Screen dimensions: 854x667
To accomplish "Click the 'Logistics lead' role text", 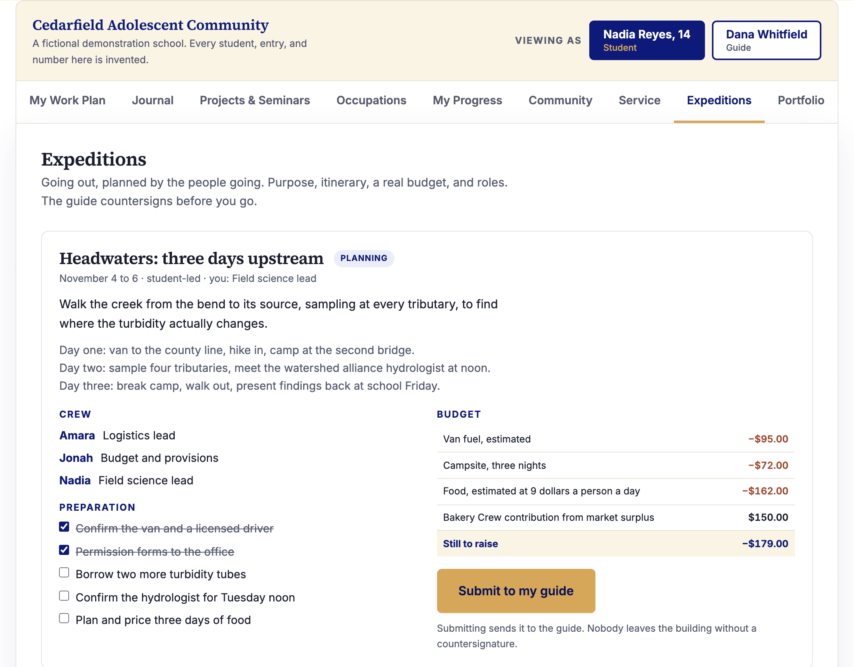I will 139,435.
